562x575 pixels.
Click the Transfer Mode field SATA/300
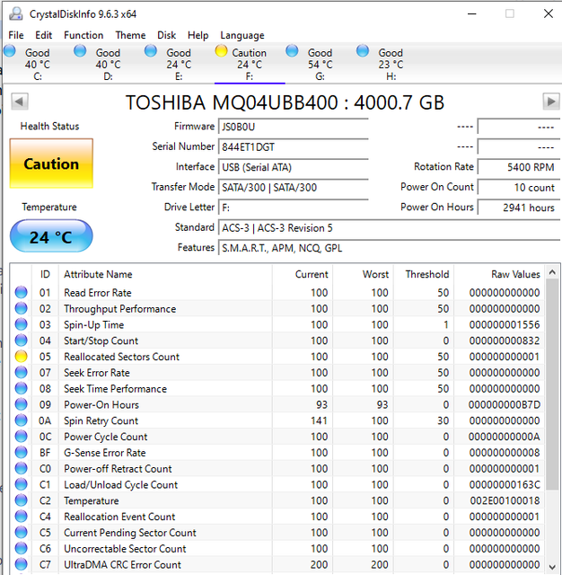pyautogui.click(x=293, y=188)
